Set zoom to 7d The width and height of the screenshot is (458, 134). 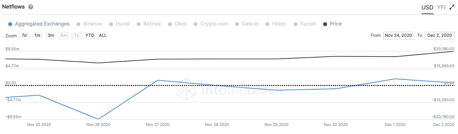[24, 36]
